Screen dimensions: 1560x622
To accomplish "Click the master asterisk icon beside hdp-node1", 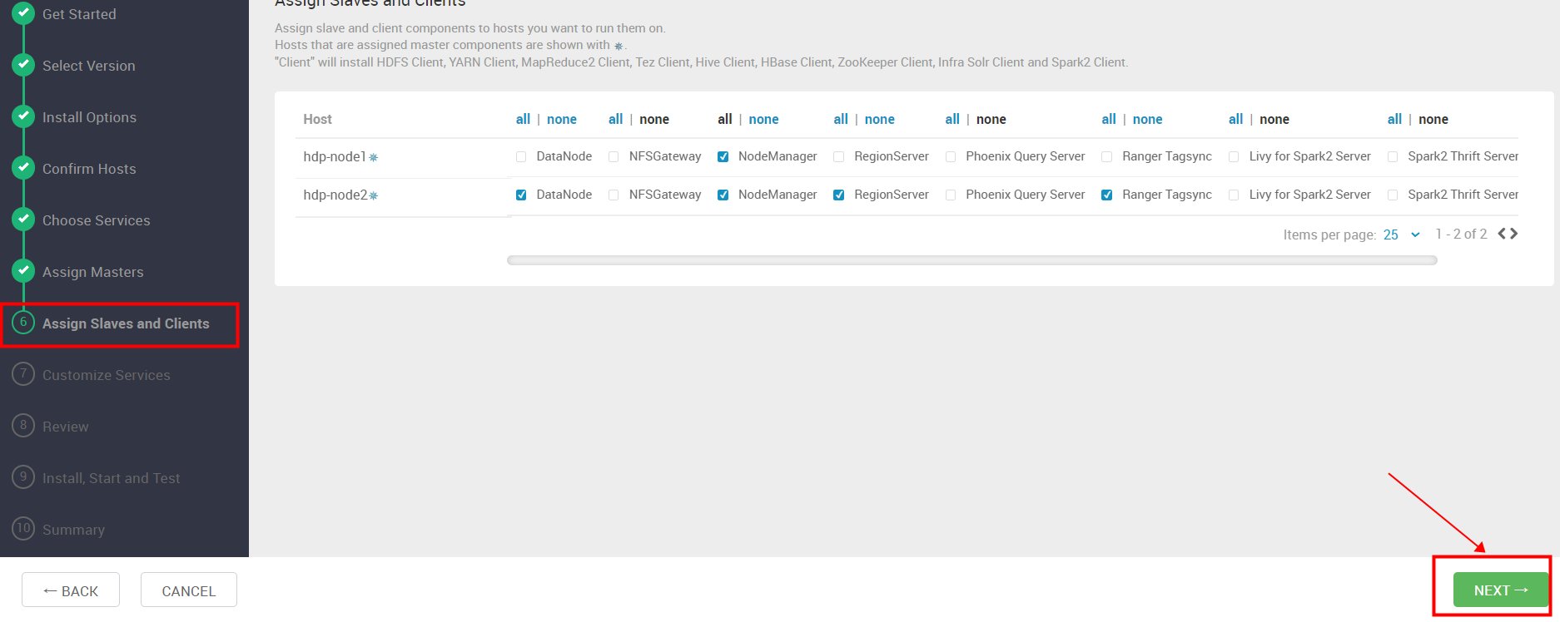I will click(x=374, y=157).
